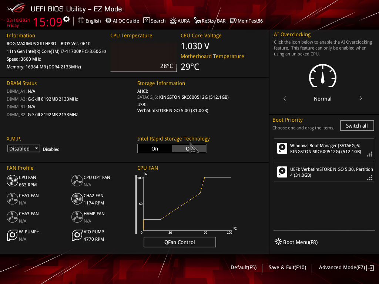Click the 1.030 V core voltage value
Screen dimensions: 379x284
coord(195,46)
